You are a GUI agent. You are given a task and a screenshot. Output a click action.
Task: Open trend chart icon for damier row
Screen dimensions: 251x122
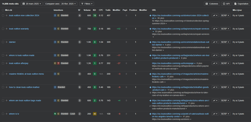point(215,42)
